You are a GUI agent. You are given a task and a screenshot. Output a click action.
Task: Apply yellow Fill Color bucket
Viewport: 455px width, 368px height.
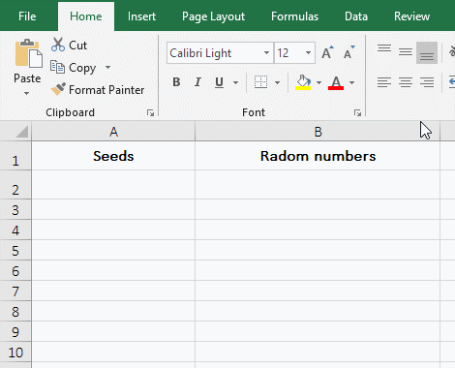303,82
